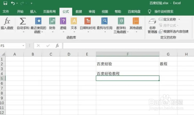The image size is (194, 115).
Task: Click the Select All corner triangle
Action: point(3,54)
